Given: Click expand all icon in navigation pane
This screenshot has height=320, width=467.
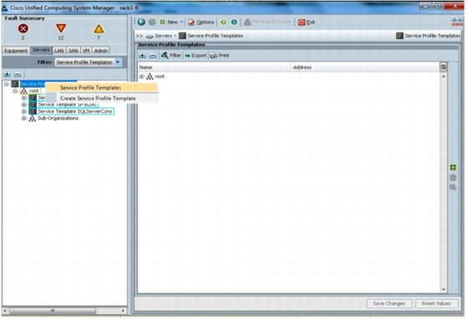Looking at the screenshot, I should 7,74.
